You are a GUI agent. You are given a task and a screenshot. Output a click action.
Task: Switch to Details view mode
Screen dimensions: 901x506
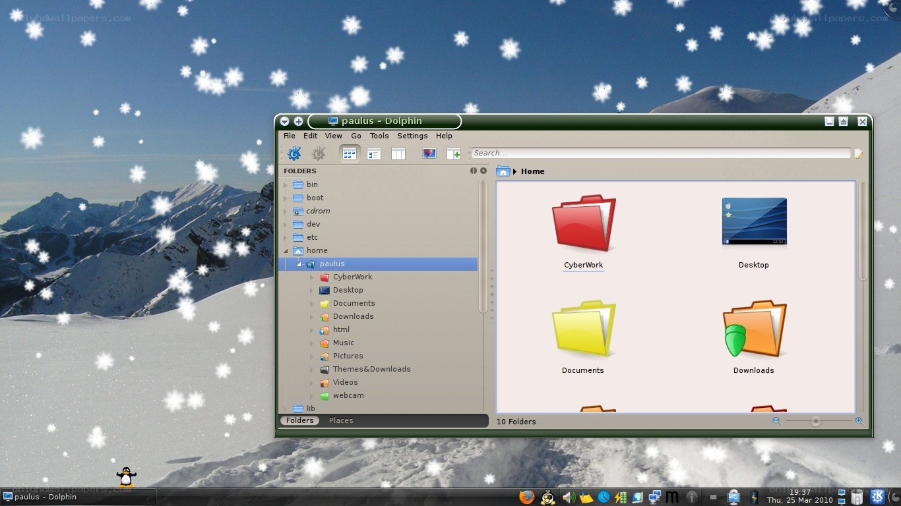pos(374,154)
